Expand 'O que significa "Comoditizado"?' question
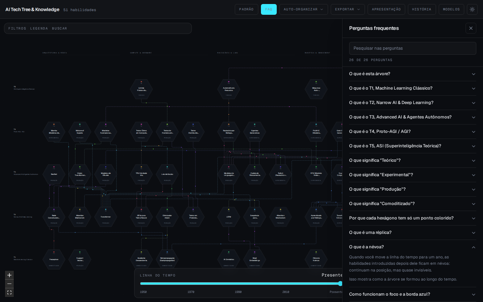Viewport: 483px width, 302px height. click(413, 204)
